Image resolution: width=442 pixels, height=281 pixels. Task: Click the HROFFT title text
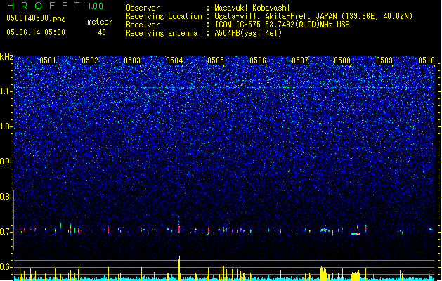point(44,6)
